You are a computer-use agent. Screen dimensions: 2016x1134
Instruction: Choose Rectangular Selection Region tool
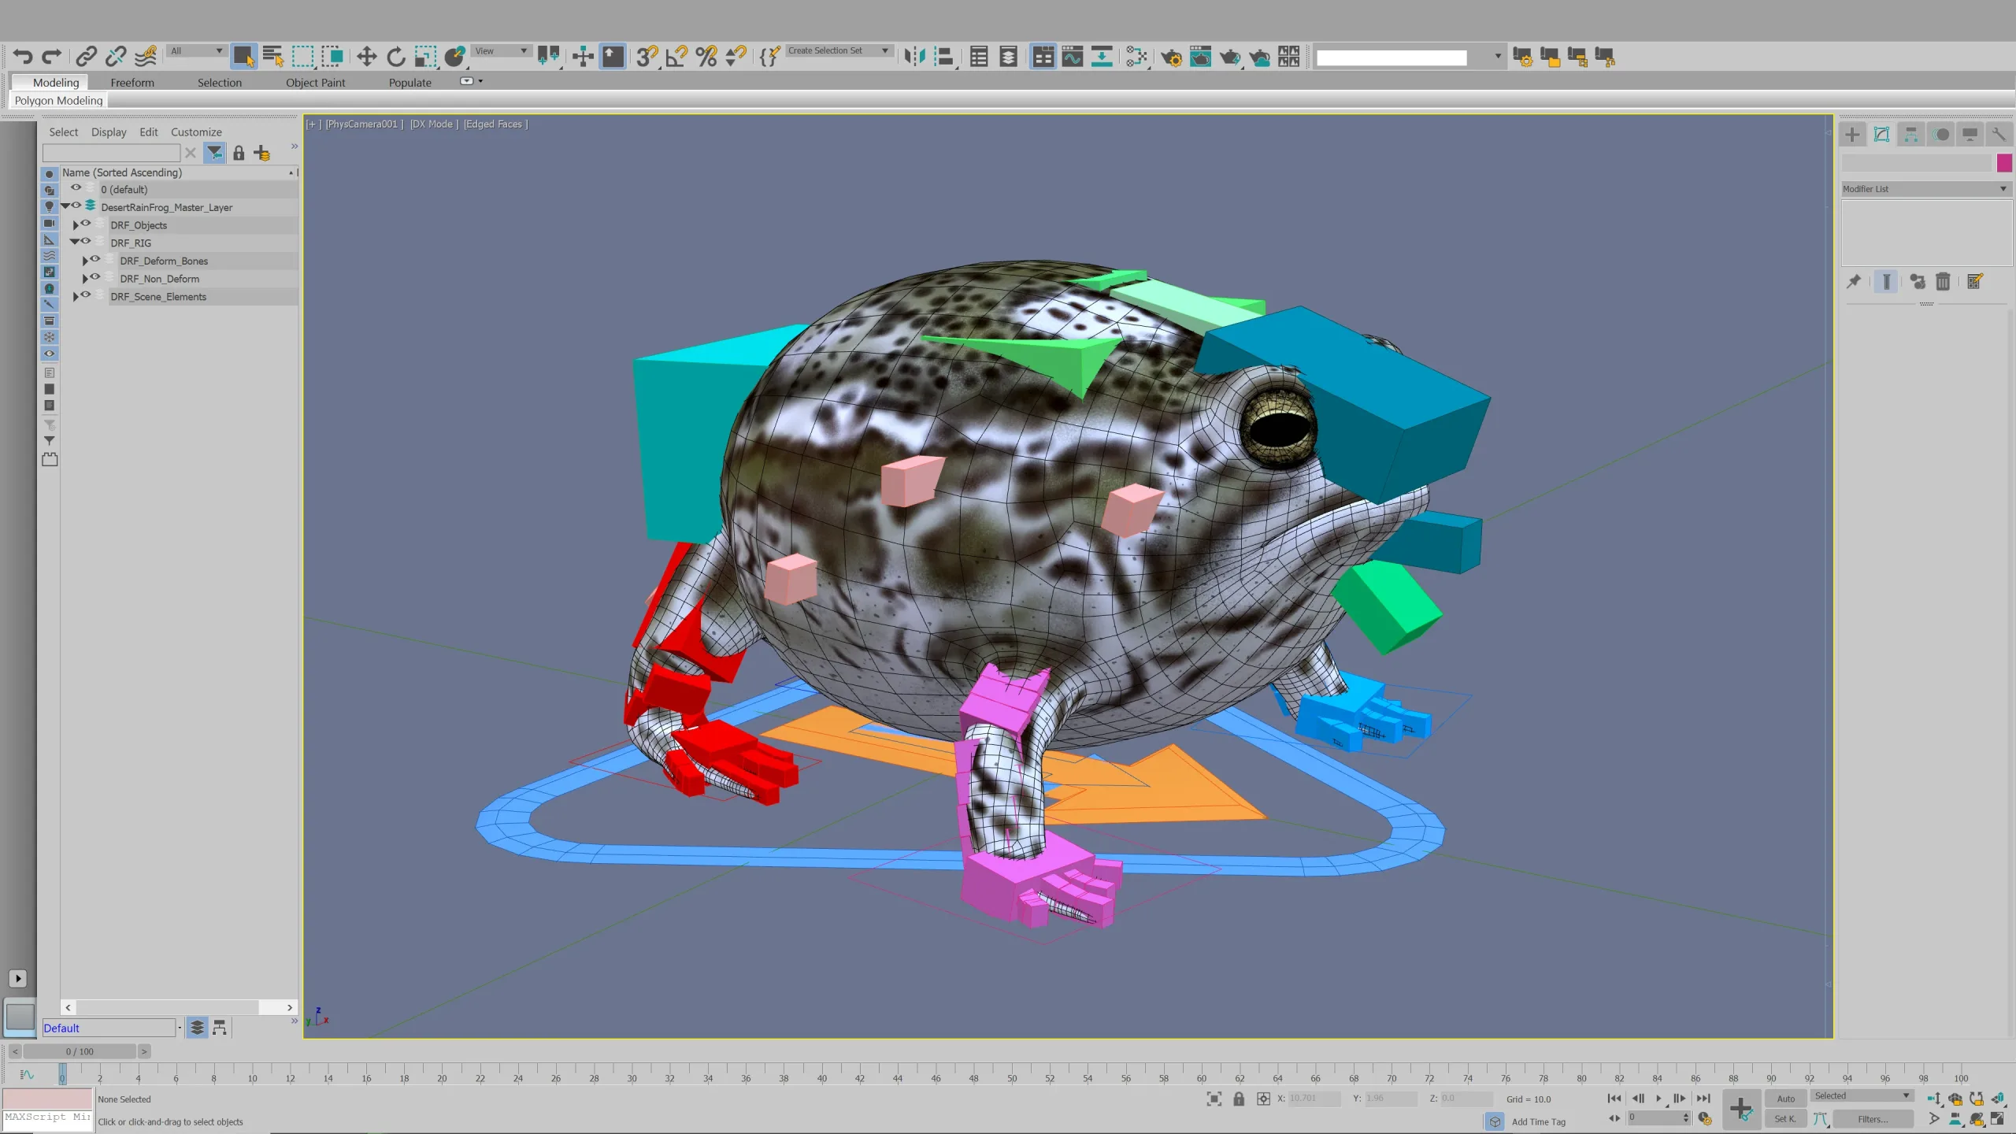click(x=303, y=56)
